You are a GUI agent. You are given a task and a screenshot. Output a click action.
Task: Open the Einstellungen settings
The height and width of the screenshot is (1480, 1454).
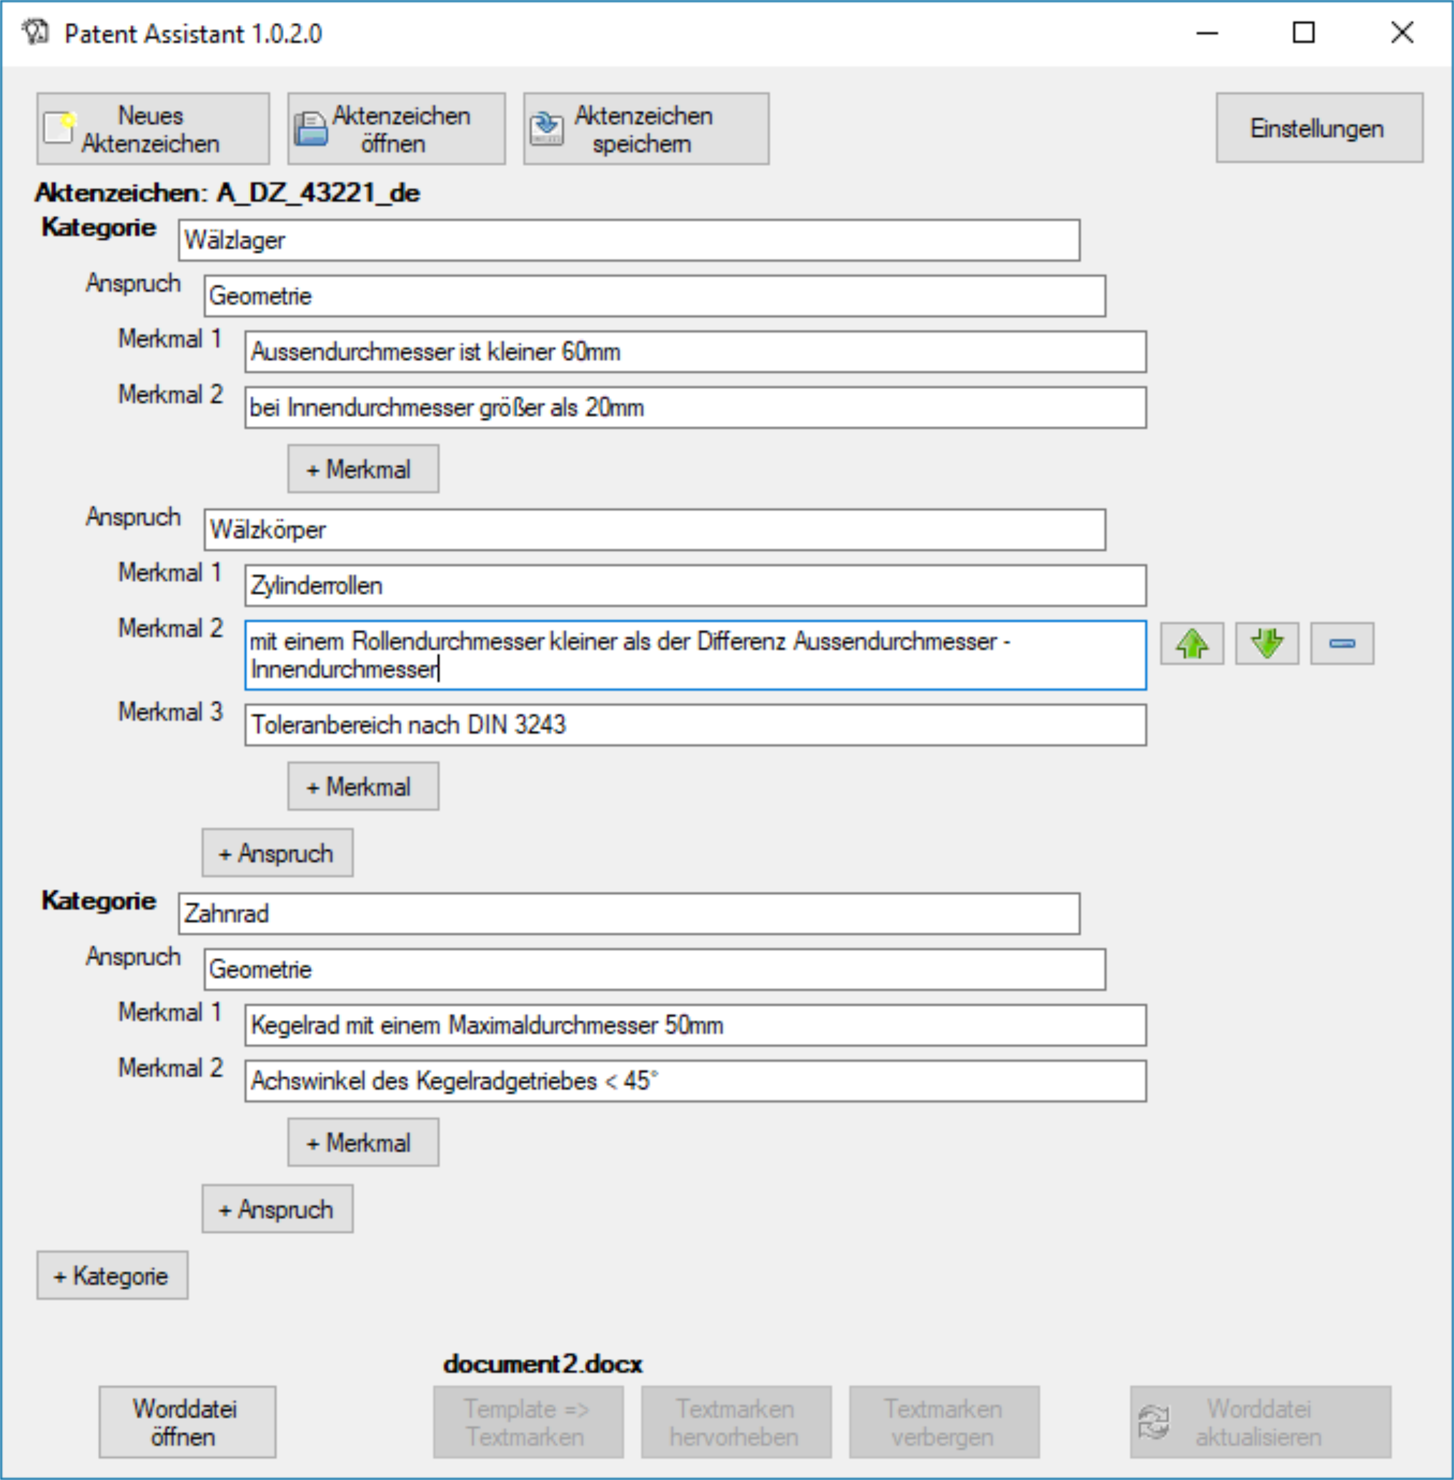click(x=1319, y=128)
